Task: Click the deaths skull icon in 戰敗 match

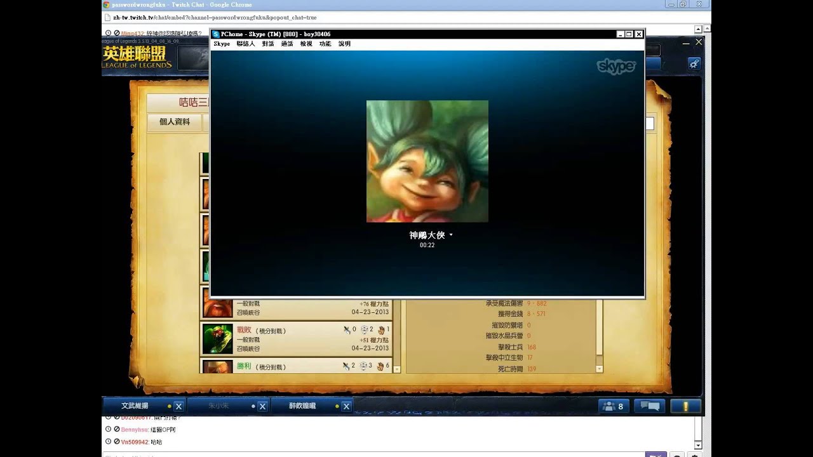Action: pos(365,329)
